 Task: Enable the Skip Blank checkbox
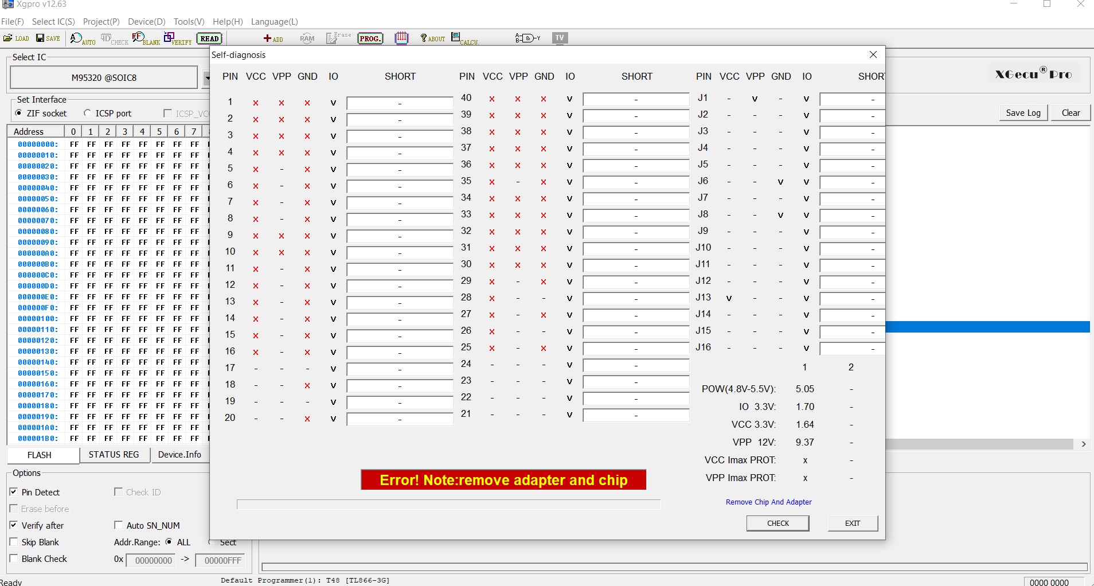pyautogui.click(x=14, y=542)
